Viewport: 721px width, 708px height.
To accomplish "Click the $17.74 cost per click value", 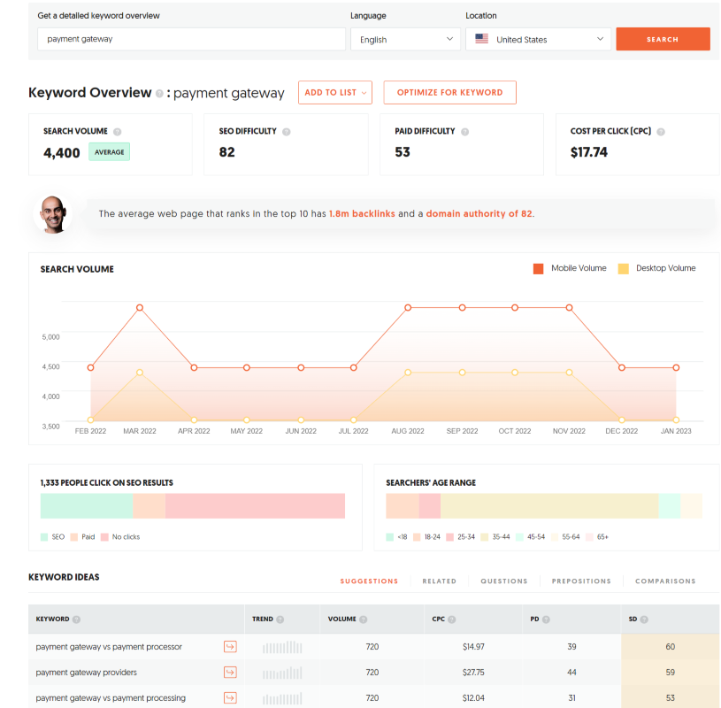I will click(x=588, y=152).
